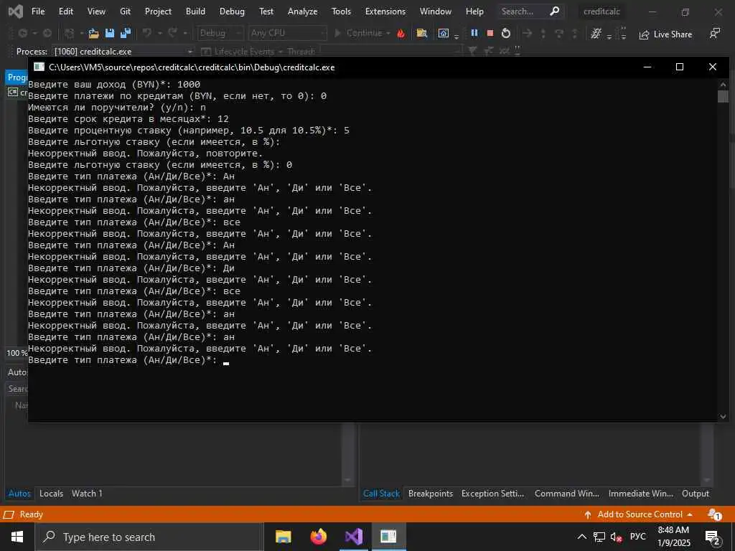Click the Break All pause icon

coord(474,33)
